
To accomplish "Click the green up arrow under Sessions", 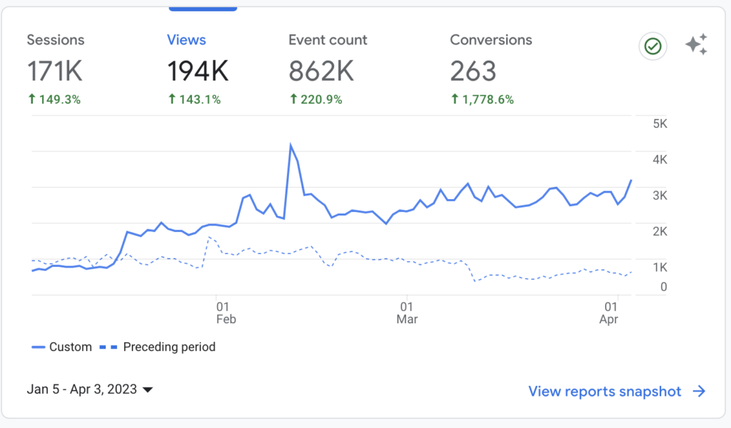I will pyautogui.click(x=31, y=100).
